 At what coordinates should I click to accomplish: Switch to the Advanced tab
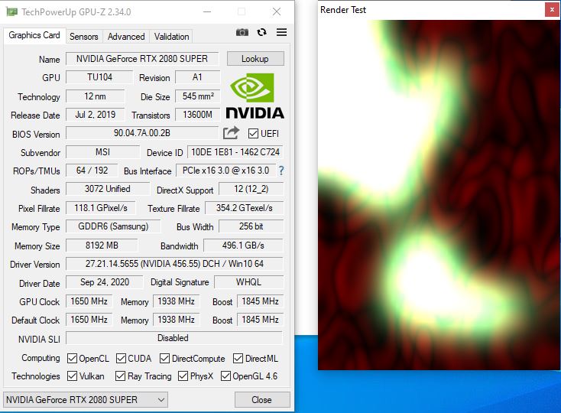(126, 37)
